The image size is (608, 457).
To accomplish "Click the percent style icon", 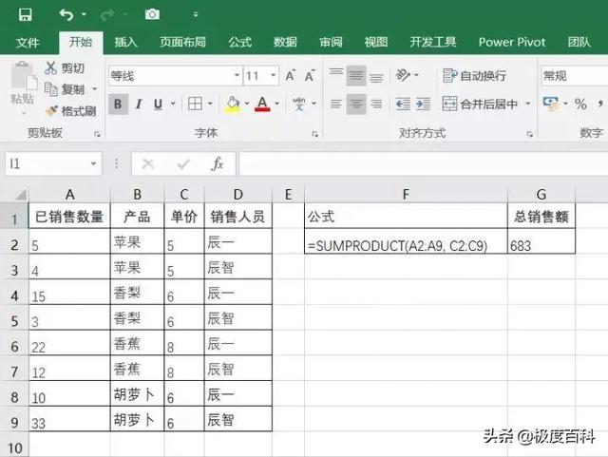I will pos(580,104).
